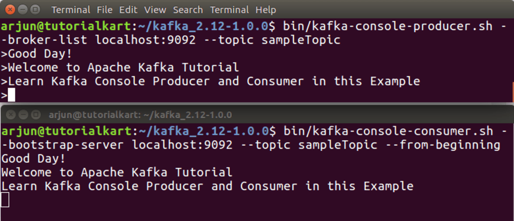Open the Terminal menu next to Help
Viewport: 514px width, 221px height.
229,9
